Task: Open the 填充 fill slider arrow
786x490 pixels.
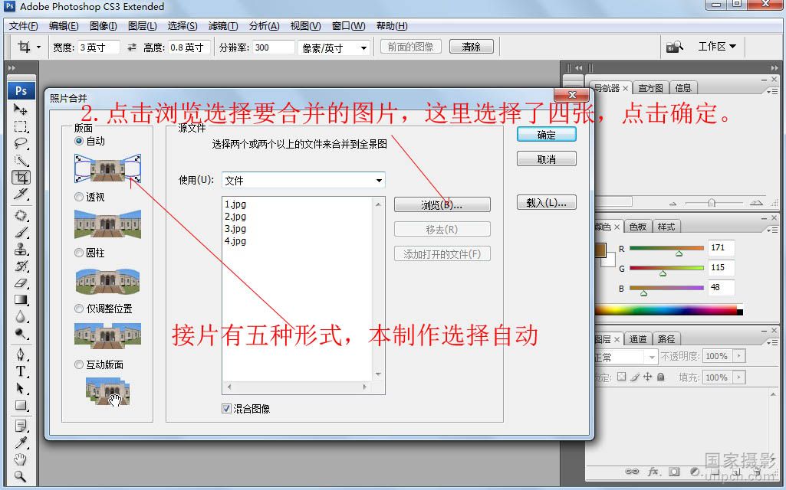Action: 739,377
